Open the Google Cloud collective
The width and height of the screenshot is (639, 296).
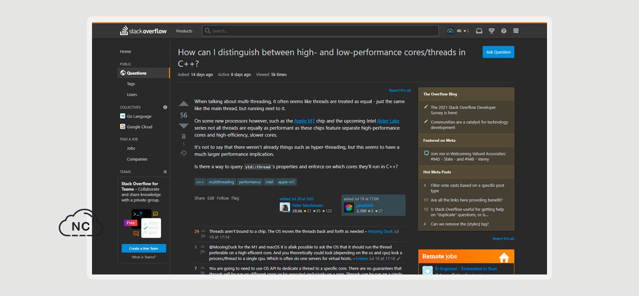[x=139, y=127]
